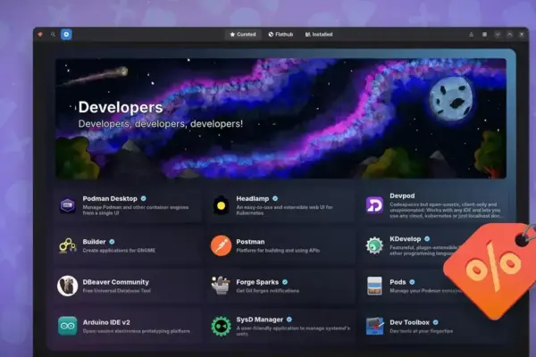Click the Builder app icon
The image size is (536, 357).
pyautogui.click(x=68, y=245)
